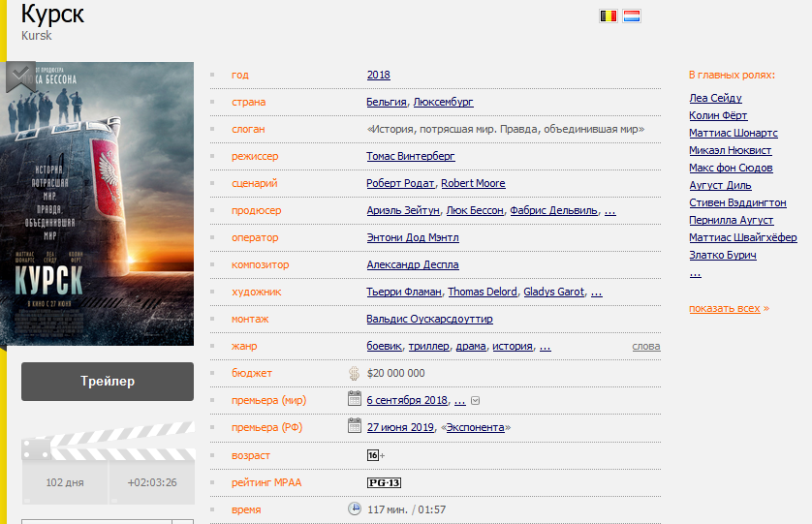
Task: Click the clapperboard countdown widget
Action: (109, 463)
